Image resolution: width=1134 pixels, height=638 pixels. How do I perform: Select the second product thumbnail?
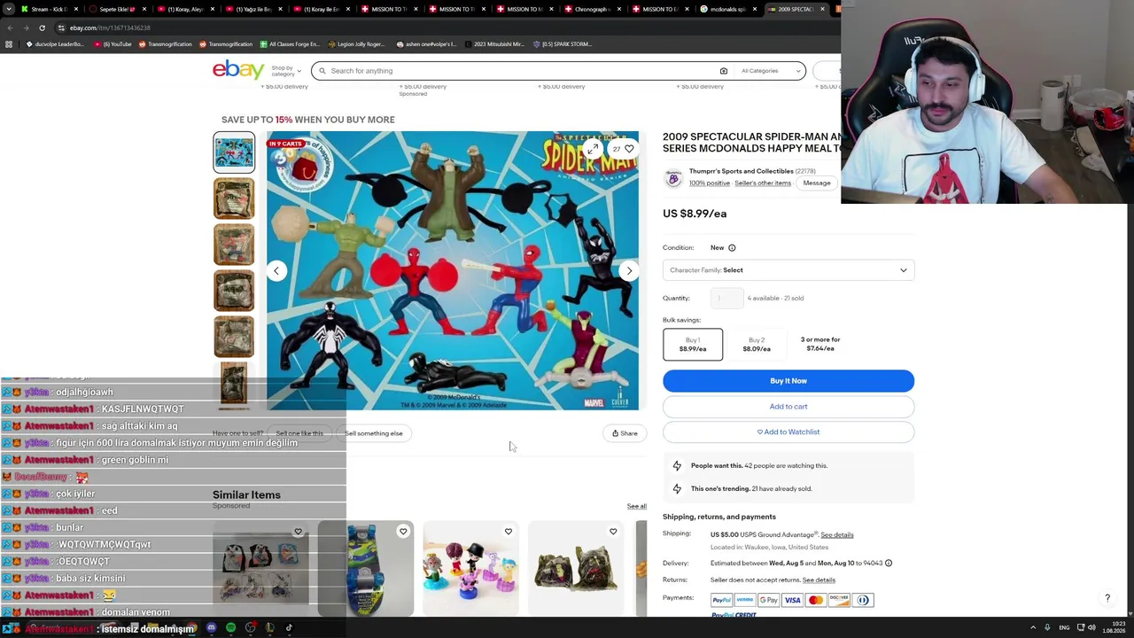click(x=234, y=198)
